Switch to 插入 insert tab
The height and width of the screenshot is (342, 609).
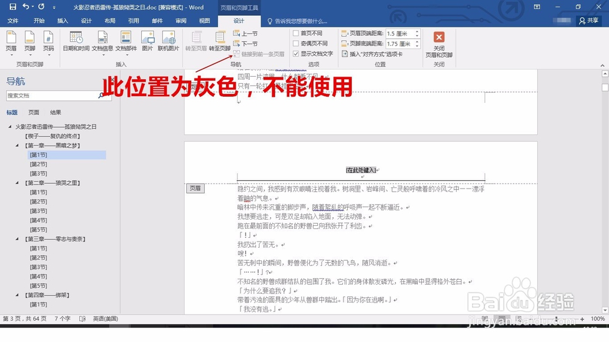(x=63, y=21)
